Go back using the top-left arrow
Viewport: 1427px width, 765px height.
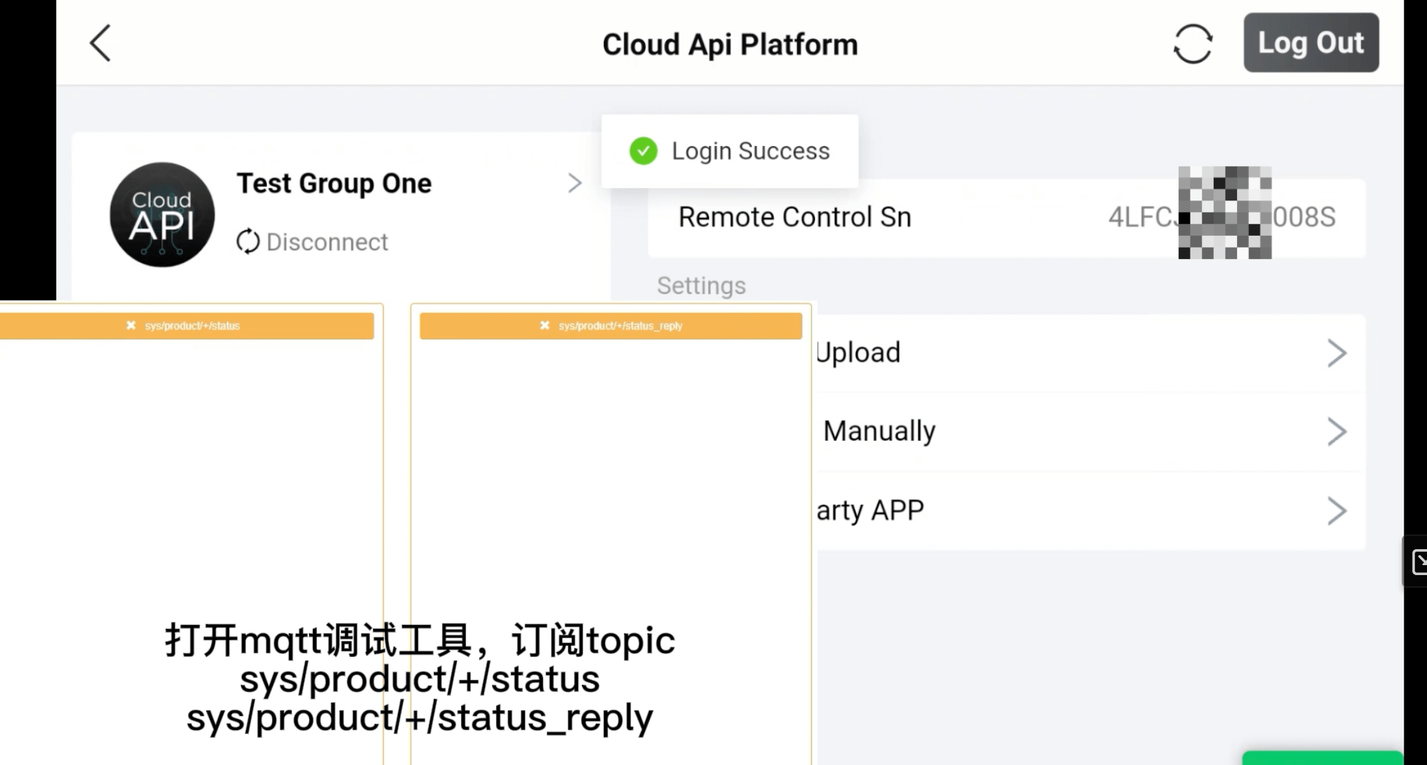(x=100, y=44)
